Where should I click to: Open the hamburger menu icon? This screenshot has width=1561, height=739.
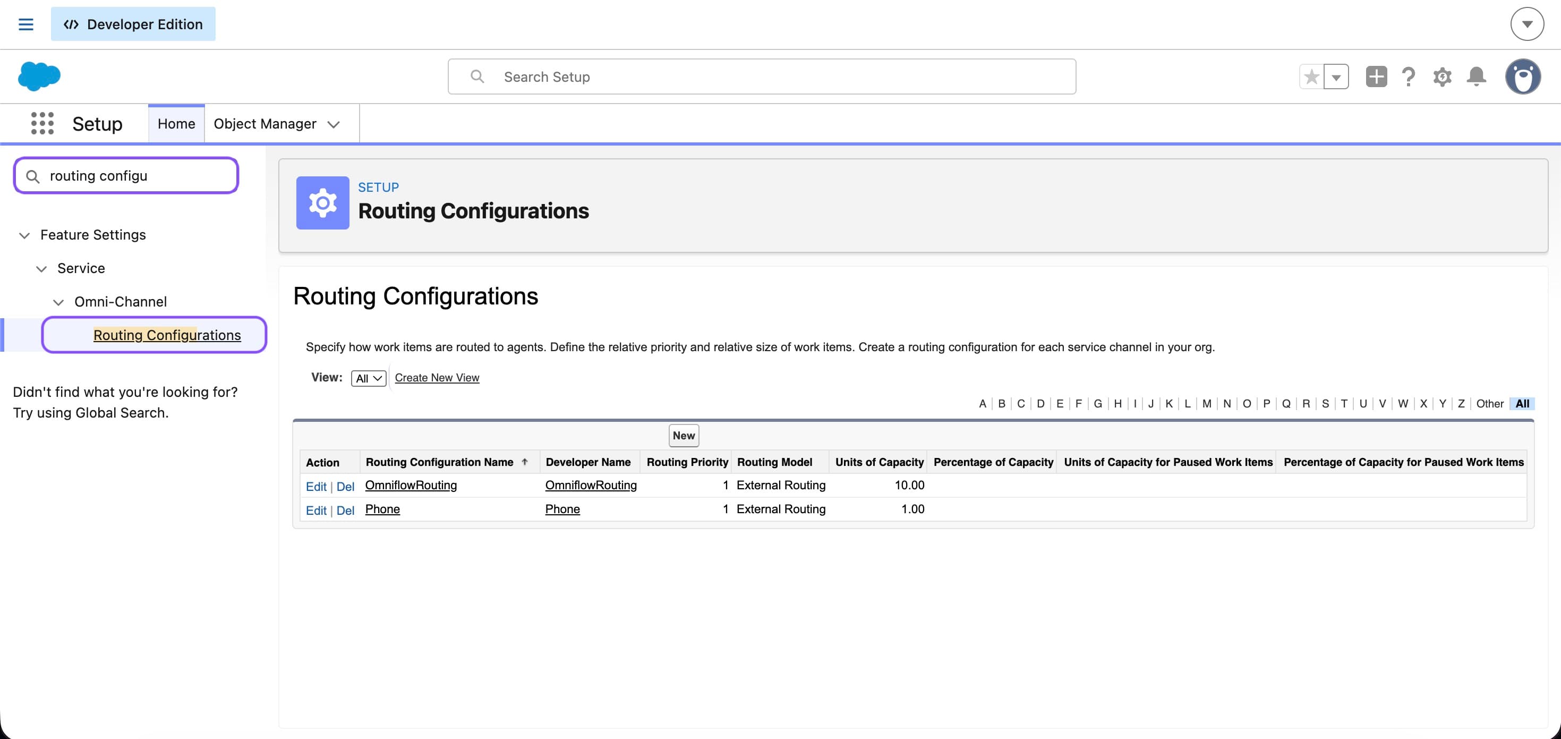[25, 24]
